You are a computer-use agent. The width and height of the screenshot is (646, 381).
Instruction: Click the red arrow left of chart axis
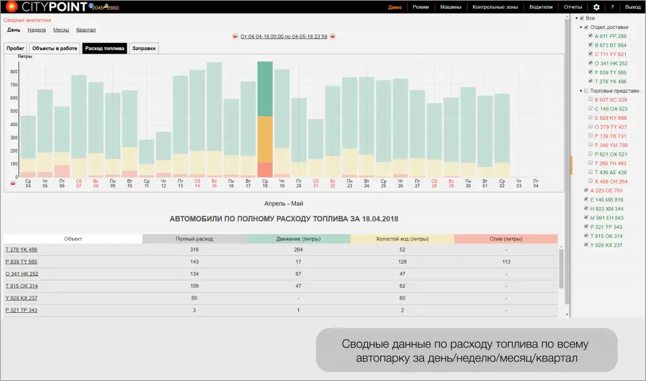[13, 183]
